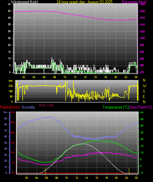
Task: Click the W compass label beside wind direction
Action: (x=144, y=86)
